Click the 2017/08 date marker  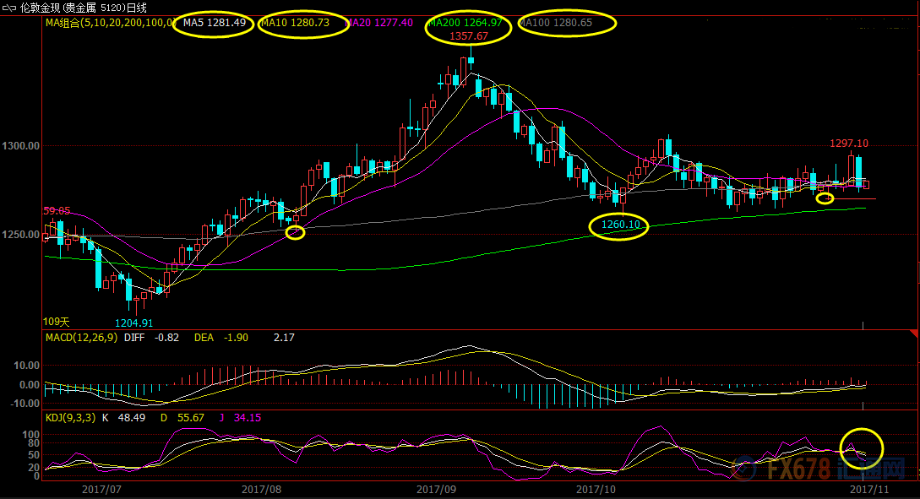point(262,489)
